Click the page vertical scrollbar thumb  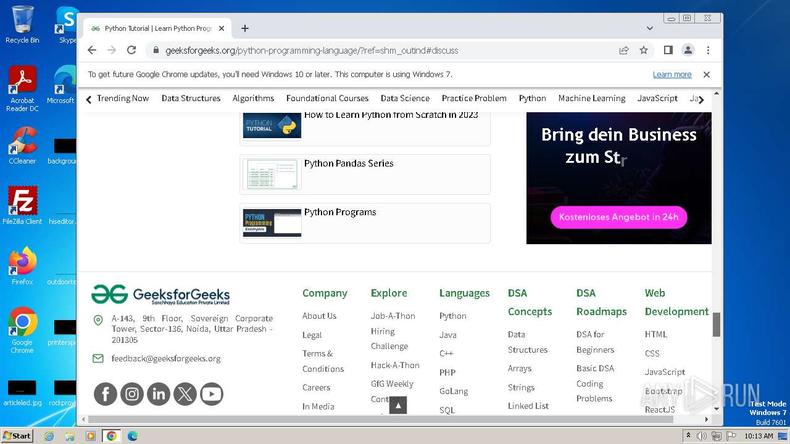[x=717, y=324]
